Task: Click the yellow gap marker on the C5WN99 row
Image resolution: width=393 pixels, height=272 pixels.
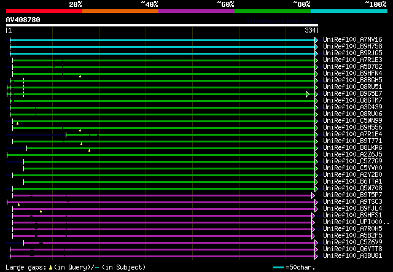Action: (17, 123)
